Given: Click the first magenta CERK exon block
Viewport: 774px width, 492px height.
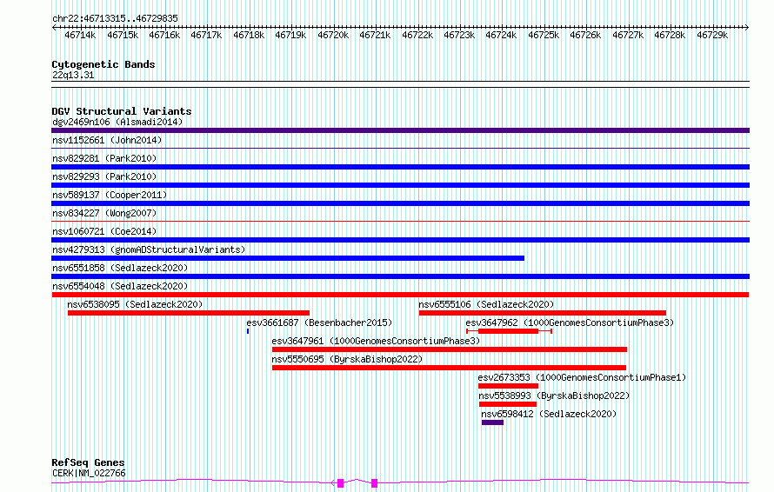Looking at the screenshot, I should pyautogui.click(x=341, y=483).
